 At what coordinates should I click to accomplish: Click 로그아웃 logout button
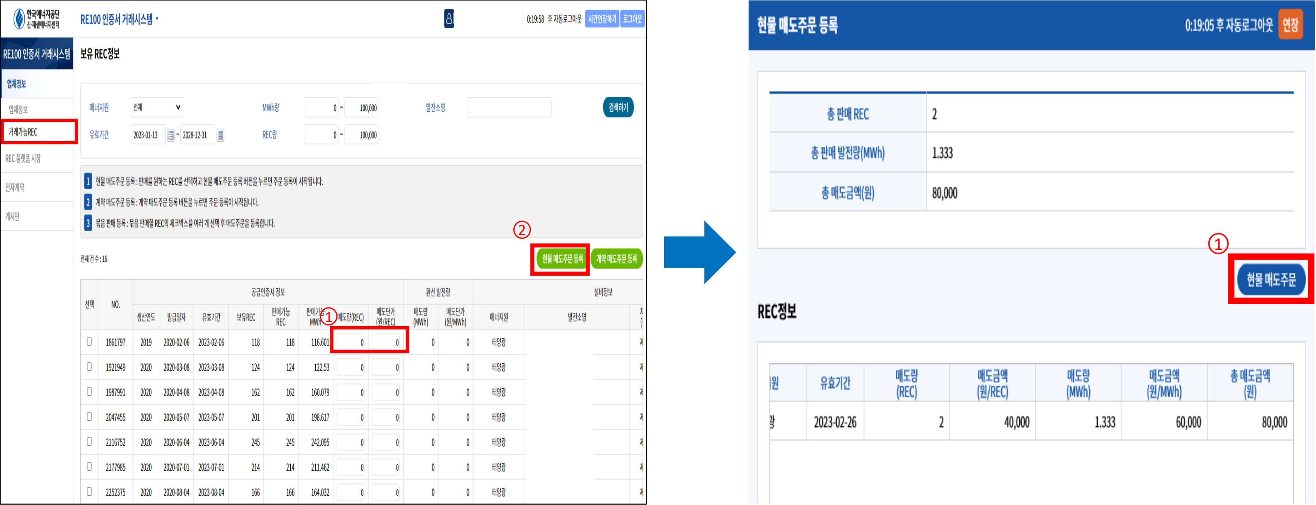(x=632, y=19)
